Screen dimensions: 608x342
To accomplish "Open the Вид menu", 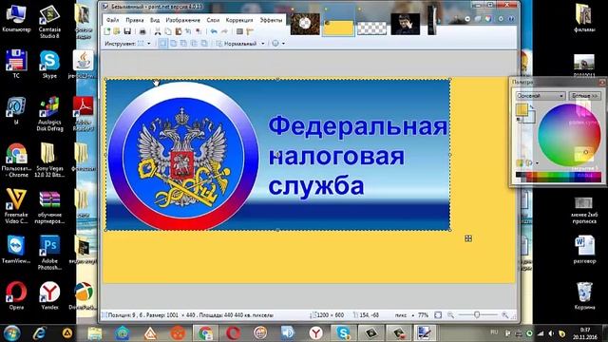I will 155,20.
